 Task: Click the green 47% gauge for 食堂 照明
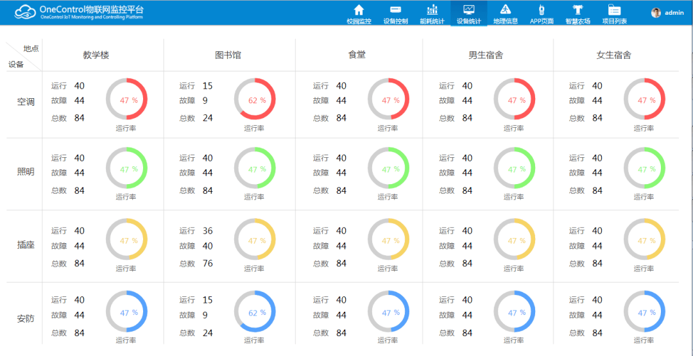(388, 168)
